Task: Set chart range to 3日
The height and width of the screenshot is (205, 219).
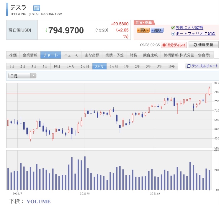Action: pyautogui.click(x=34, y=66)
